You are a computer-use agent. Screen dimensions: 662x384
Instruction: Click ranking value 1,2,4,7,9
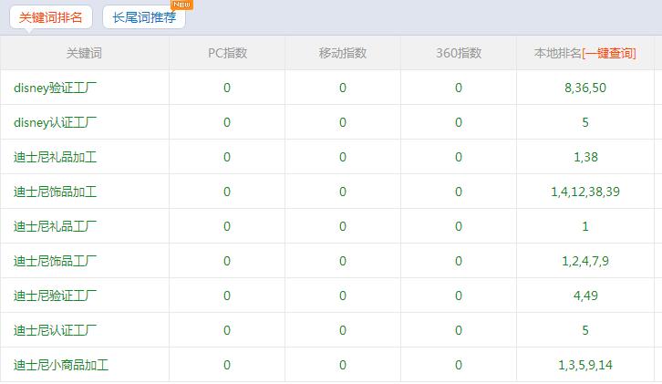[585, 261]
